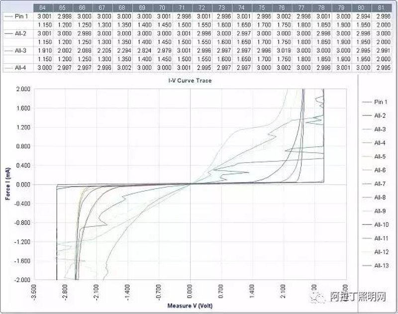The width and height of the screenshot is (398, 314).
Task: Click the 0.000 origin tick on x-axis
Action: coord(190,292)
